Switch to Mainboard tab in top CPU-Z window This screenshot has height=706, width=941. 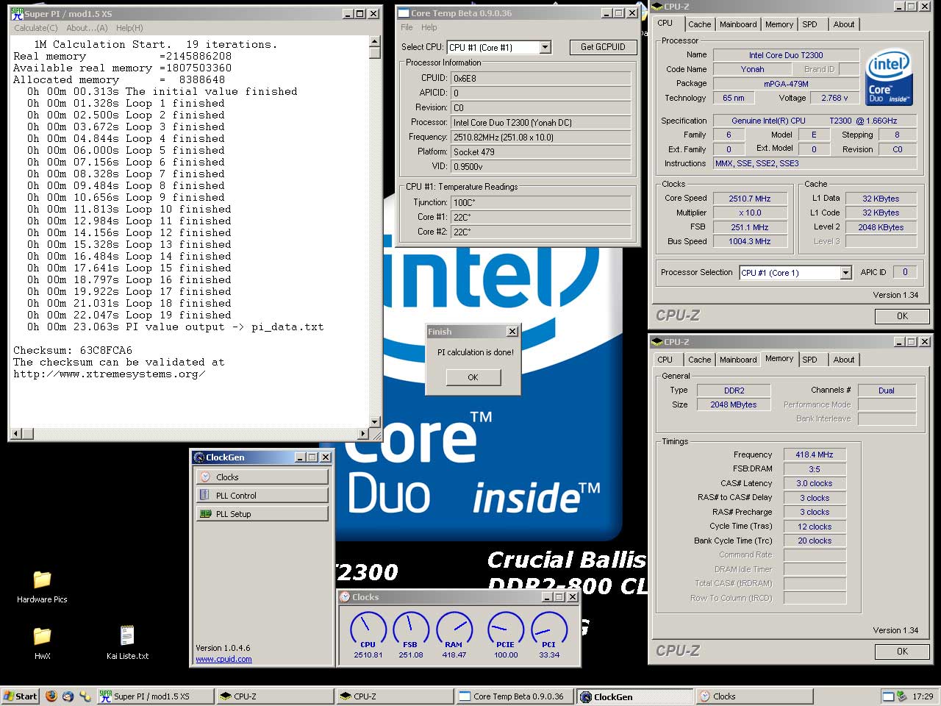click(738, 24)
